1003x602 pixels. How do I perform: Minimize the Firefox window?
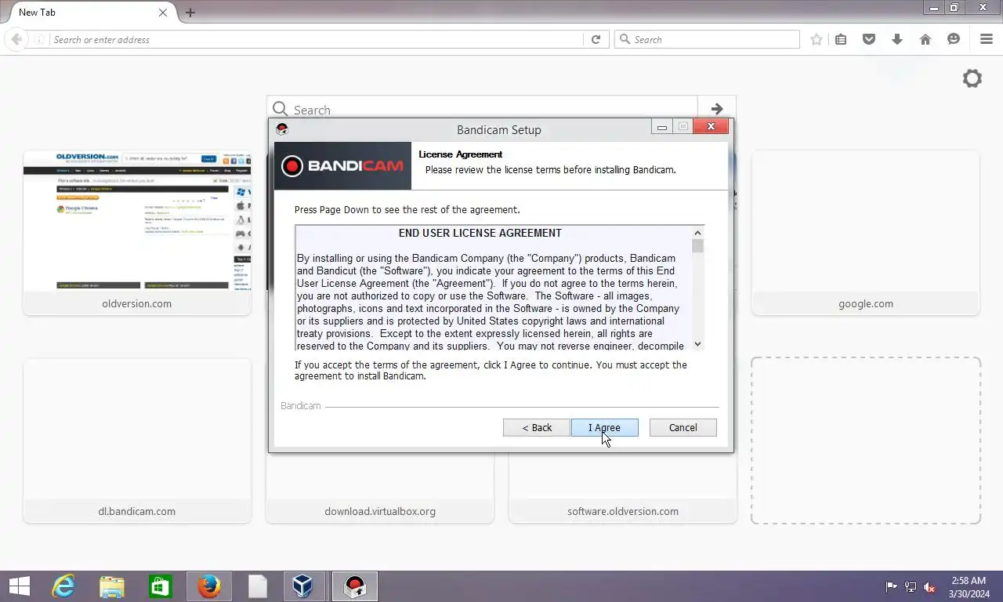pyautogui.click(x=932, y=8)
